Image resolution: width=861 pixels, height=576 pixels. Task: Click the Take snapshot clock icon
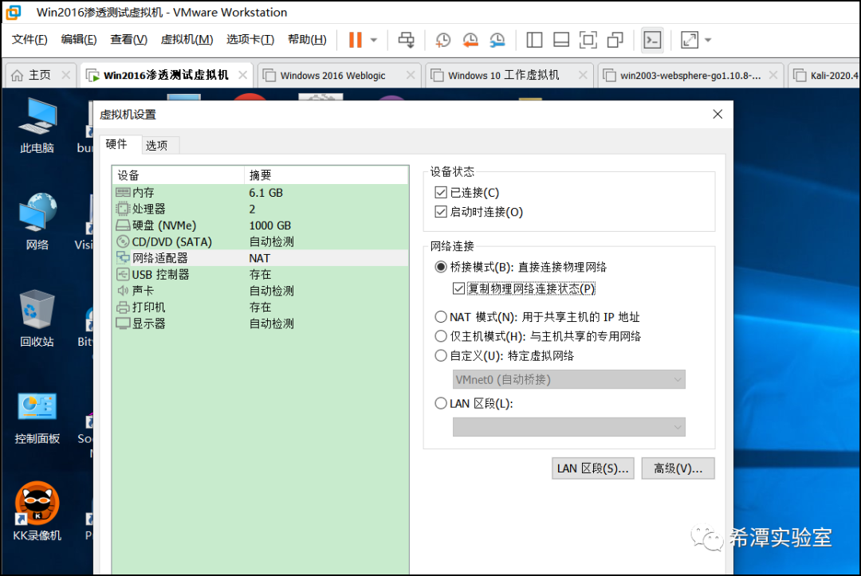tap(442, 40)
